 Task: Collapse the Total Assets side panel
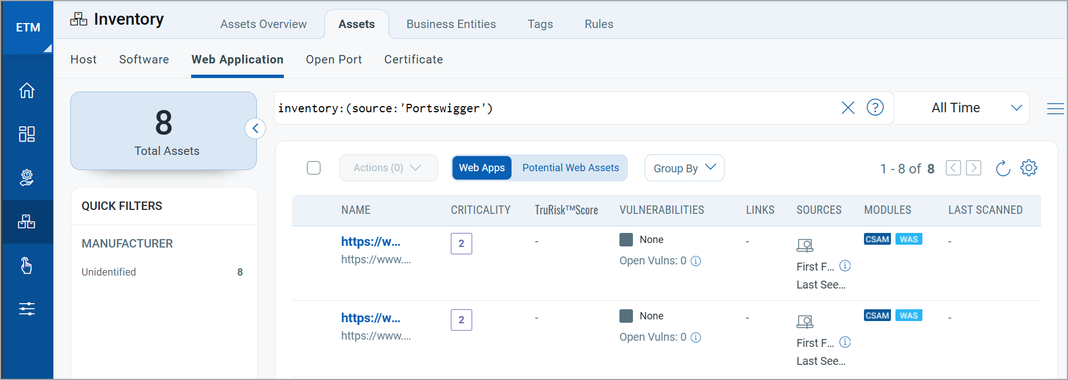pyautogui.click(x=255, y=129)
